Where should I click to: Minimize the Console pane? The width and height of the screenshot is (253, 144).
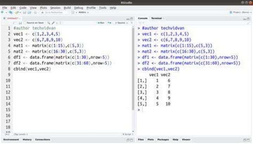[x=245, y=19]
